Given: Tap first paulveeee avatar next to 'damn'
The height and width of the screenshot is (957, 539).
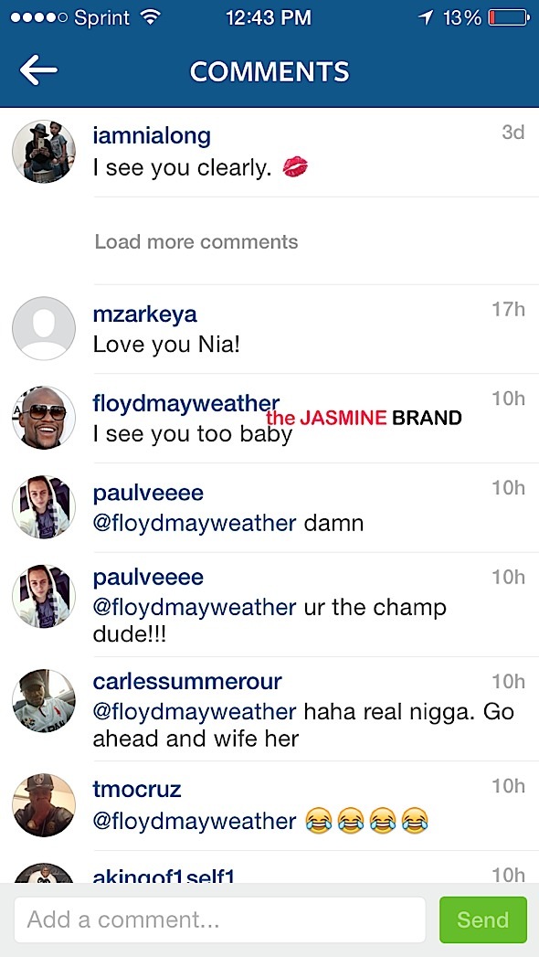Looking at the screenshot, I should (44, 506).
